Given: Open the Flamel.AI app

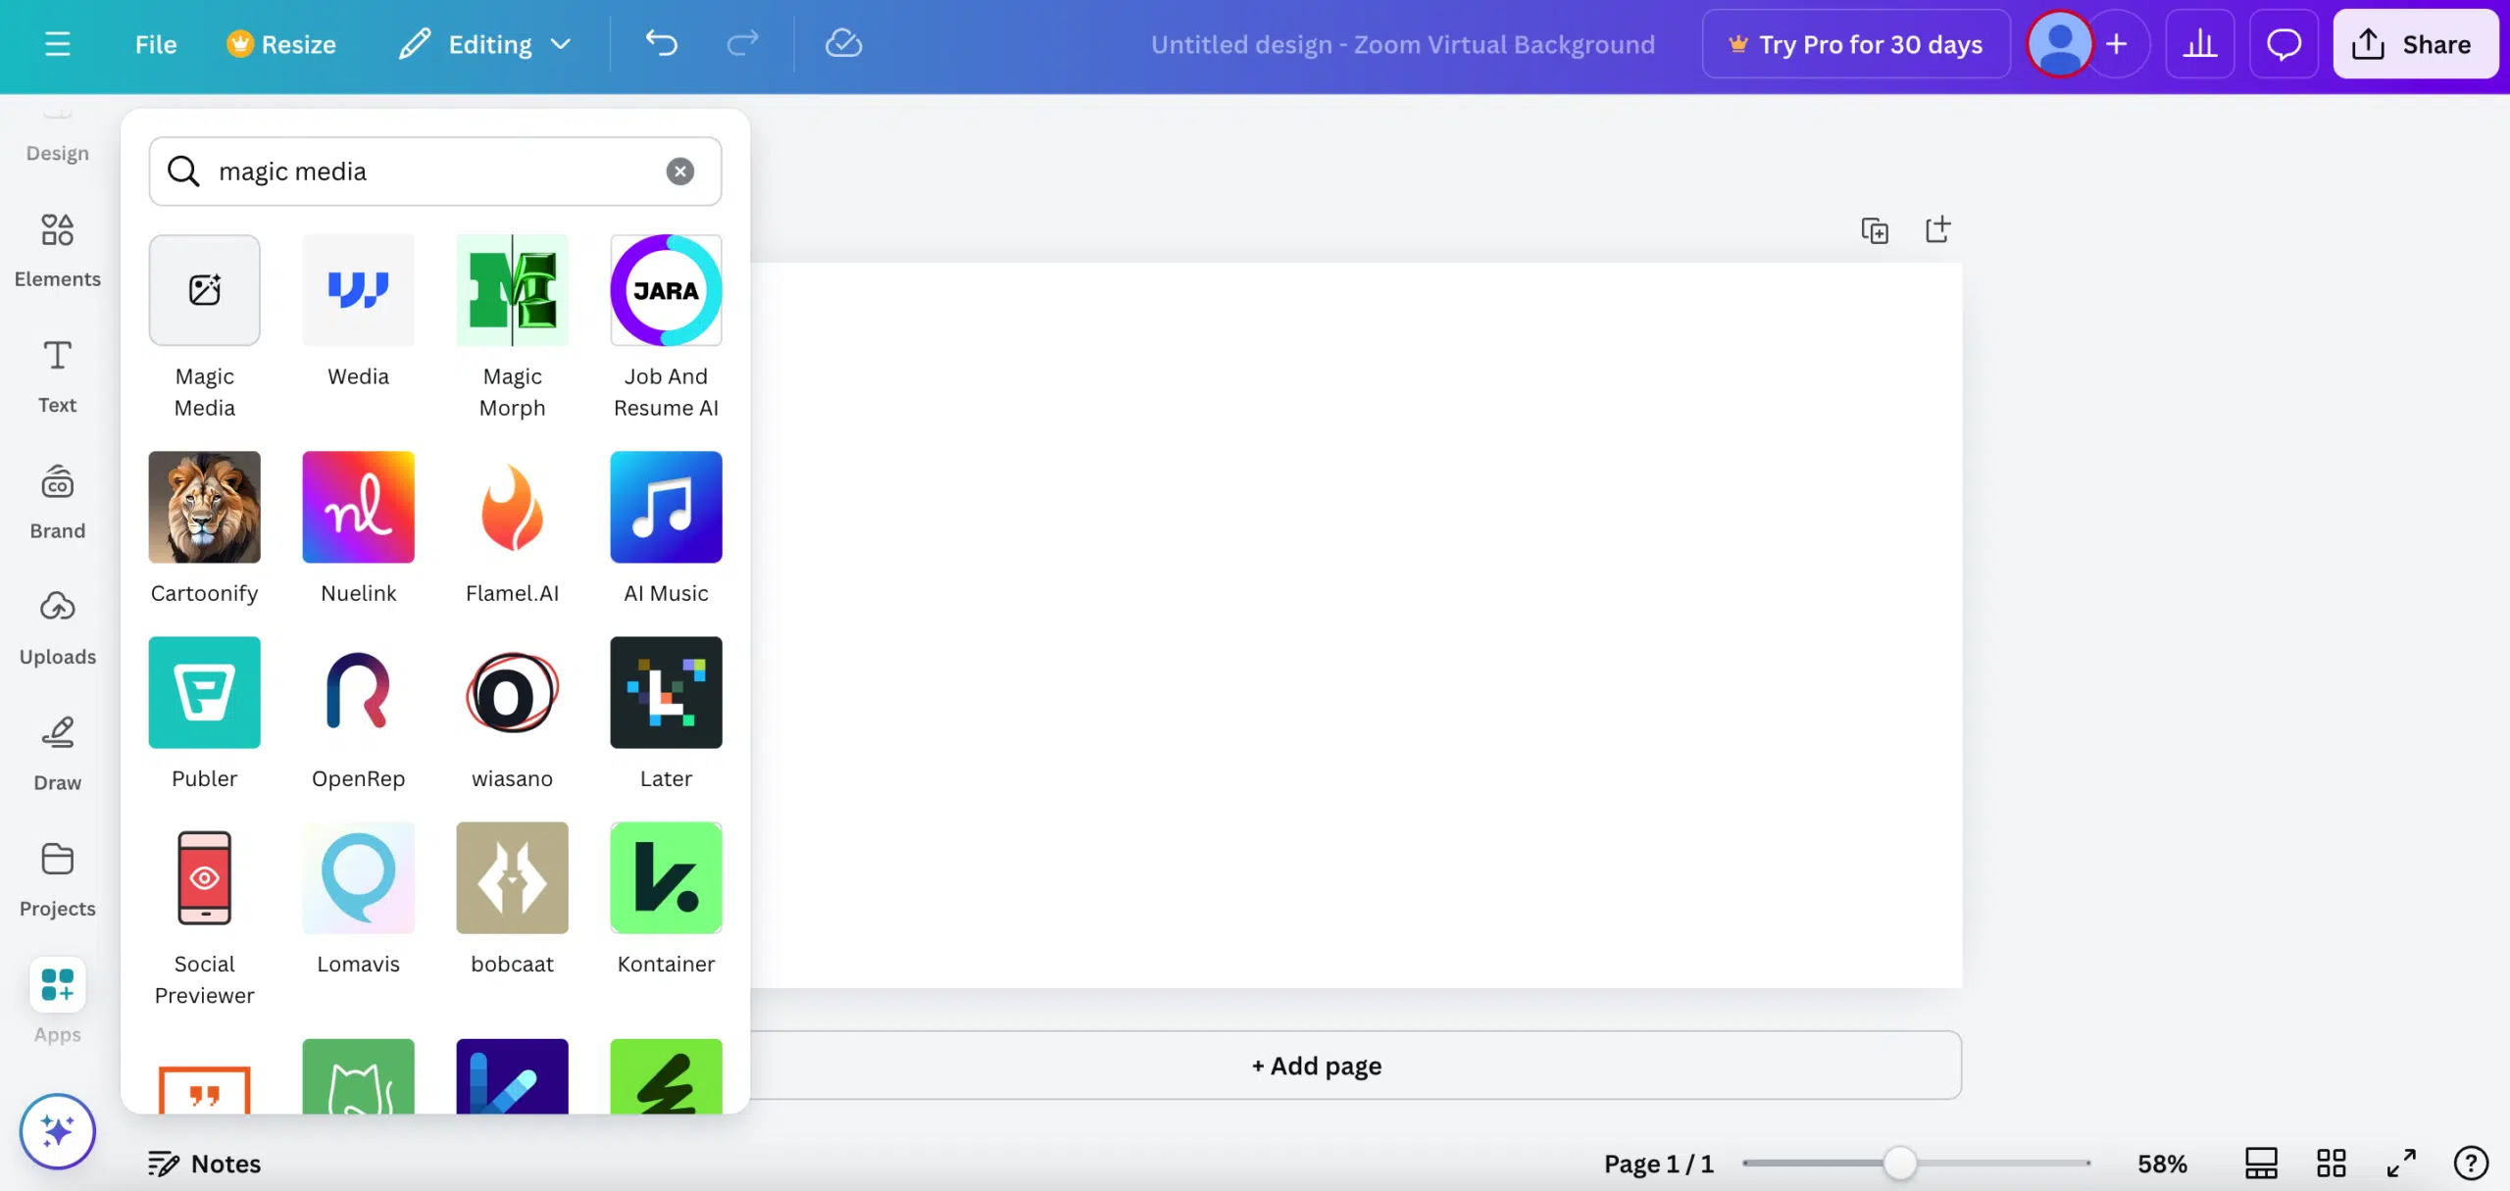Looking at the screenshot, I should (x=512, y=528).
